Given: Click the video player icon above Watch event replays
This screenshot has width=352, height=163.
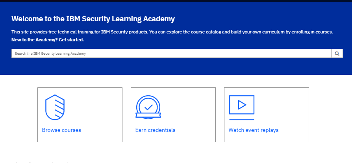Looking at the screenshot, I should (242, 105).
